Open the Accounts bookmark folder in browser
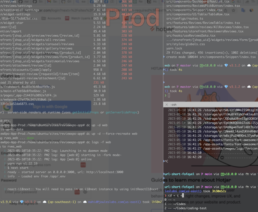Viewport: 258px width, 212px height. tap(51, 18)
